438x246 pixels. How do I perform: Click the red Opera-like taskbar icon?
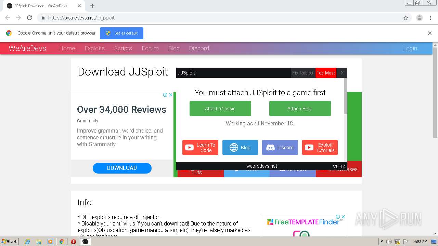(x=73, y=242)
